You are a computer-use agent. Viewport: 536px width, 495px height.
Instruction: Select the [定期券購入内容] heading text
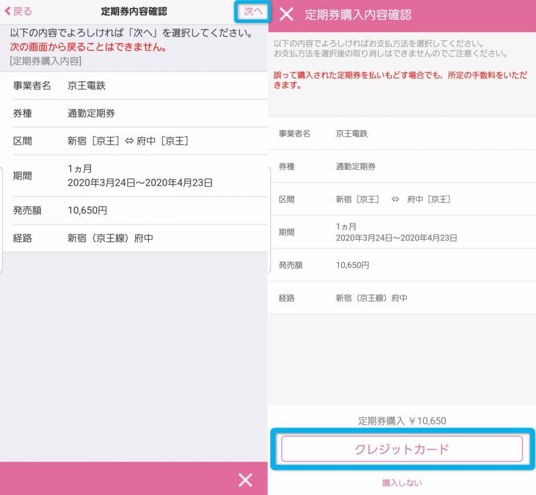pos(45,61)
